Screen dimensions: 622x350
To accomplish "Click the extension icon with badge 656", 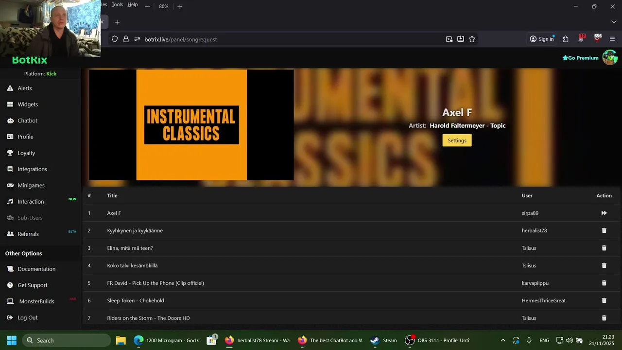I will tap(597, 39).
